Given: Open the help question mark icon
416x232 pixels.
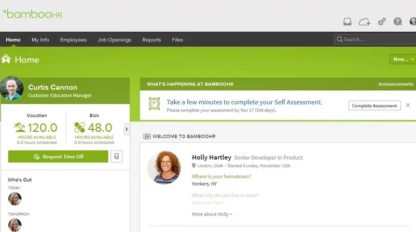Looking at the screenshot, I should tap(398, 21).
